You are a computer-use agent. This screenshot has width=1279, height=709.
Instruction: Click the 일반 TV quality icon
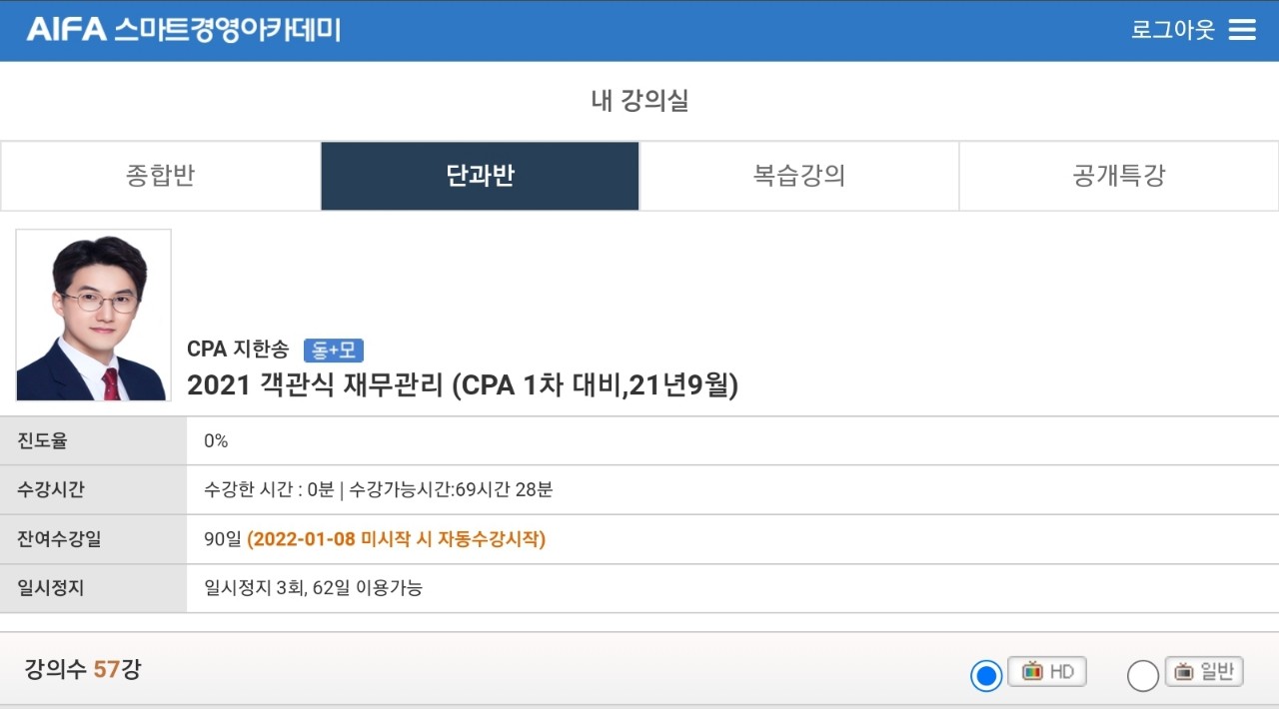point(1204,672)
